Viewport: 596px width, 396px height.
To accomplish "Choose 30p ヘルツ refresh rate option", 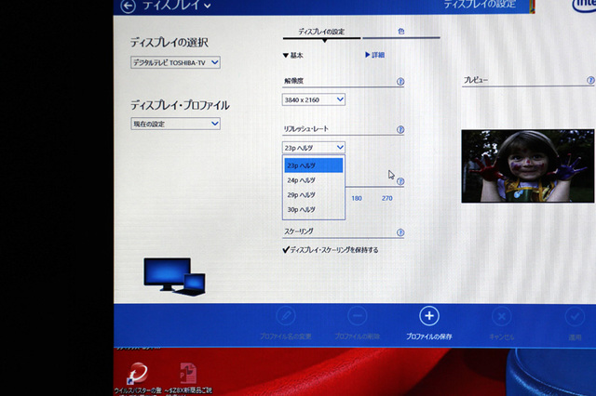I will pyautogui.click(x=302, y=210).
